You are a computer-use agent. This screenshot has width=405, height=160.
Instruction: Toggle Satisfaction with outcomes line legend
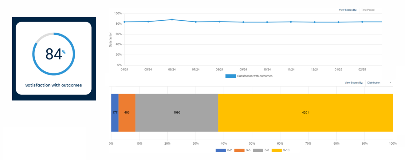pos(249,76)
